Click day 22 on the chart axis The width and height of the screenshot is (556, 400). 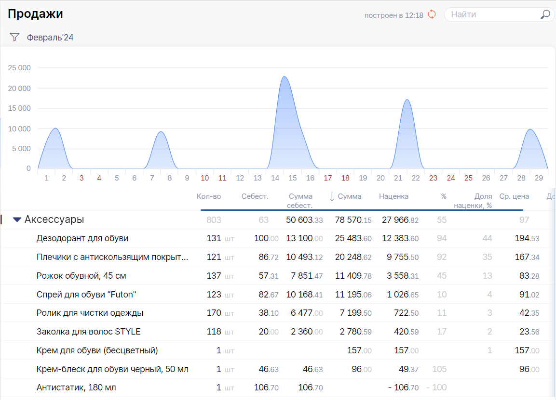pyautogui.click(x=416, y=178)
